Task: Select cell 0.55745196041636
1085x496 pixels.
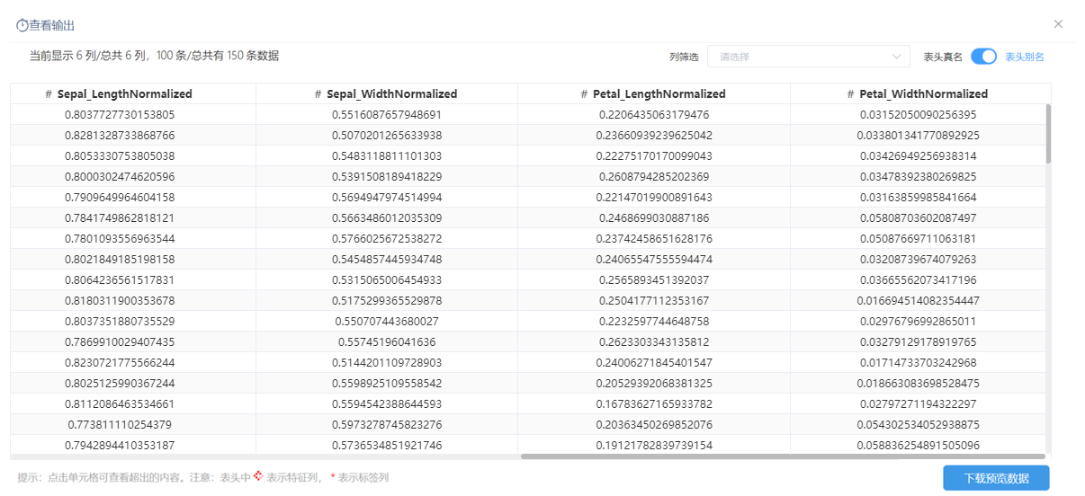Action: (x=387, y=342)
